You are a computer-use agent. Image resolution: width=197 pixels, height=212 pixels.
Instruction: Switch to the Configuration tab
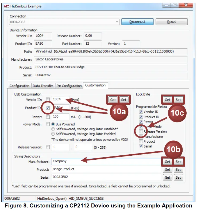click(19, 86)
